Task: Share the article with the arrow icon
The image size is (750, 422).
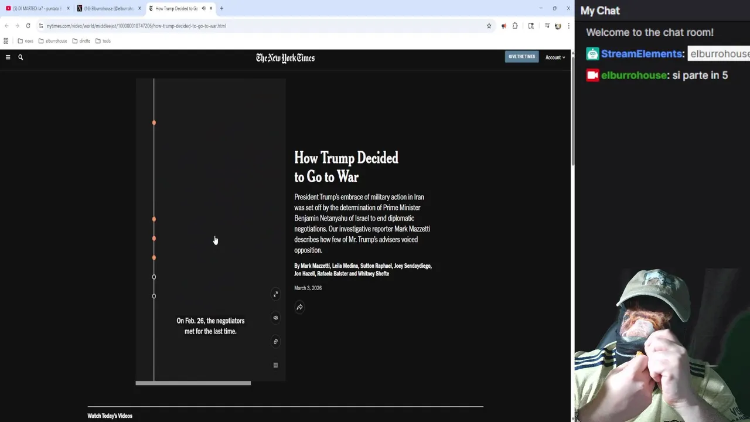Action: pyautogui.click(x=299, y=307)
